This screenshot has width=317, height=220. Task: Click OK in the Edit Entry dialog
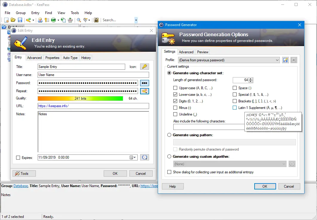(x=115, y=173)
